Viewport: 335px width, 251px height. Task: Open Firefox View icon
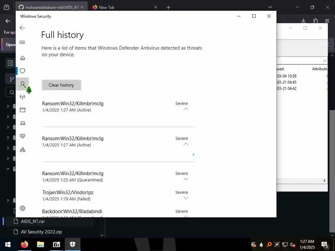point(7,7)
